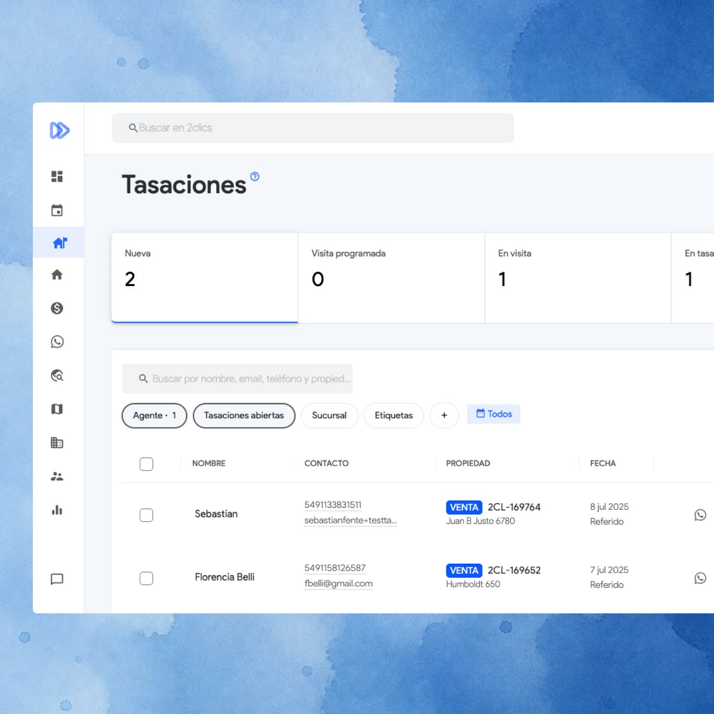
Task: Open the Sebastian name link
Action: point(216,514)
